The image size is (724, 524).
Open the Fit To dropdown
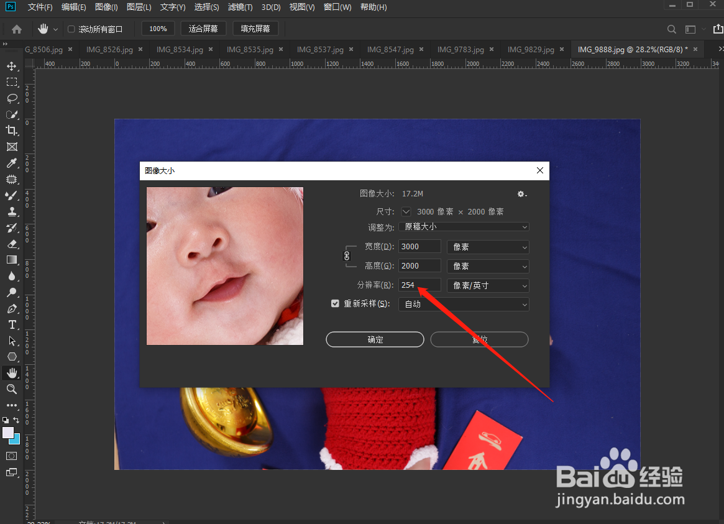point(464,227)
